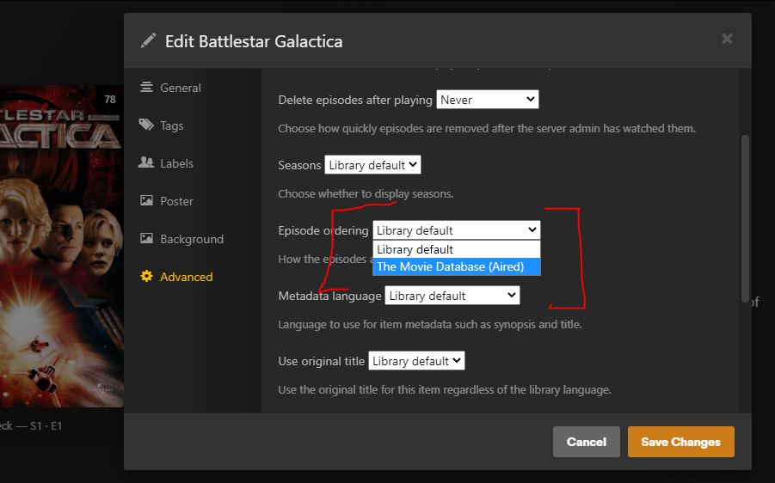Open the Delete episodes after playing dropdown
This screenshot has height=483, width=775.
(x=487, y=100)
